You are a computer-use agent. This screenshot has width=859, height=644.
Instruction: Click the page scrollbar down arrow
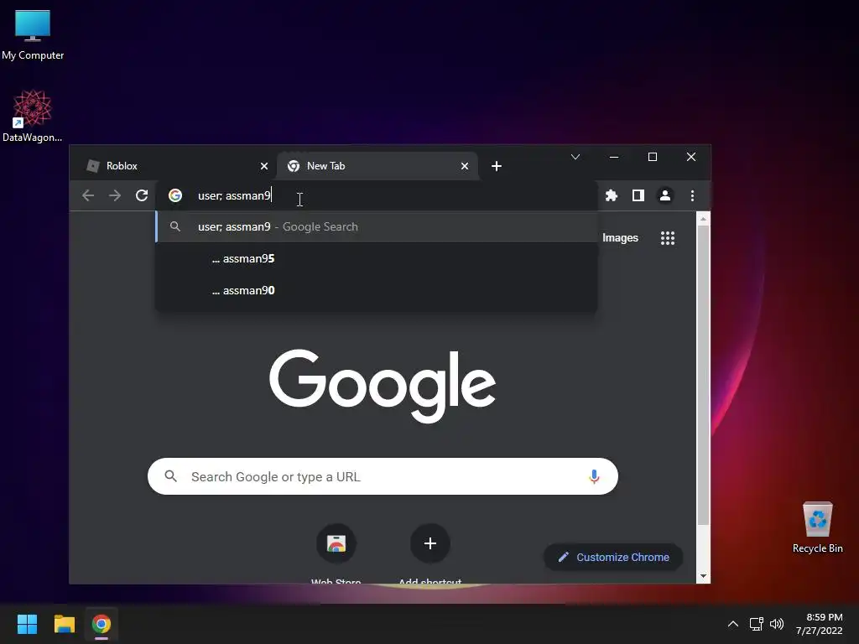[x=703, y=576]
